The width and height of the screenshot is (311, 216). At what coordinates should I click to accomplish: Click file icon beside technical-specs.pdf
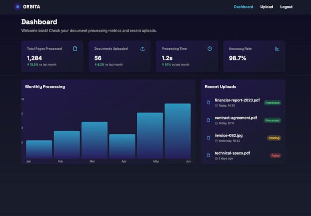click(x=208, y=155)
